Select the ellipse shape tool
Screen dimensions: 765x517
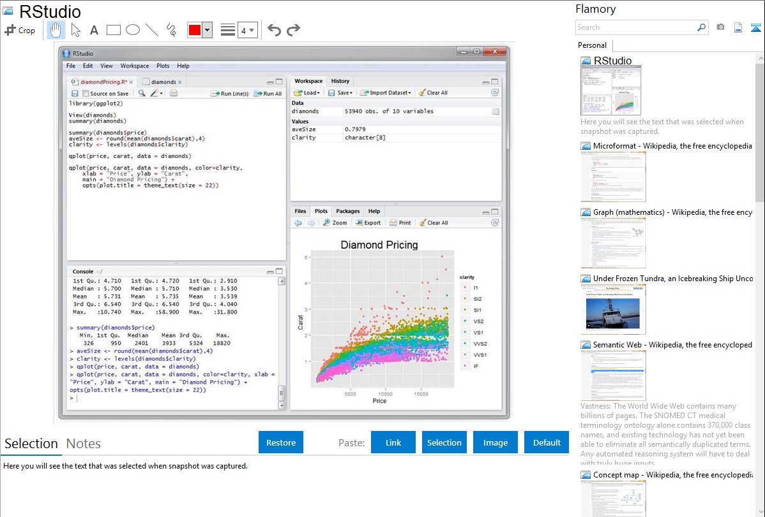point(133,30)
